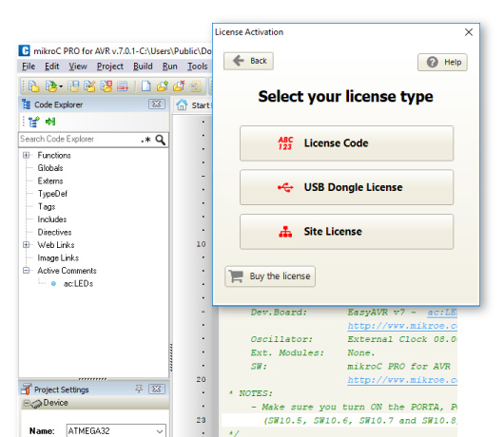This screenshot has width=504, height=437.
Task: Click the http://www.mikroe.c link under SW line
Action: (x=402, y=380)
